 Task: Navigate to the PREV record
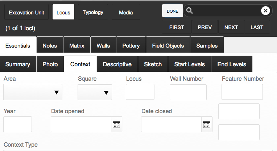point(205,27)
